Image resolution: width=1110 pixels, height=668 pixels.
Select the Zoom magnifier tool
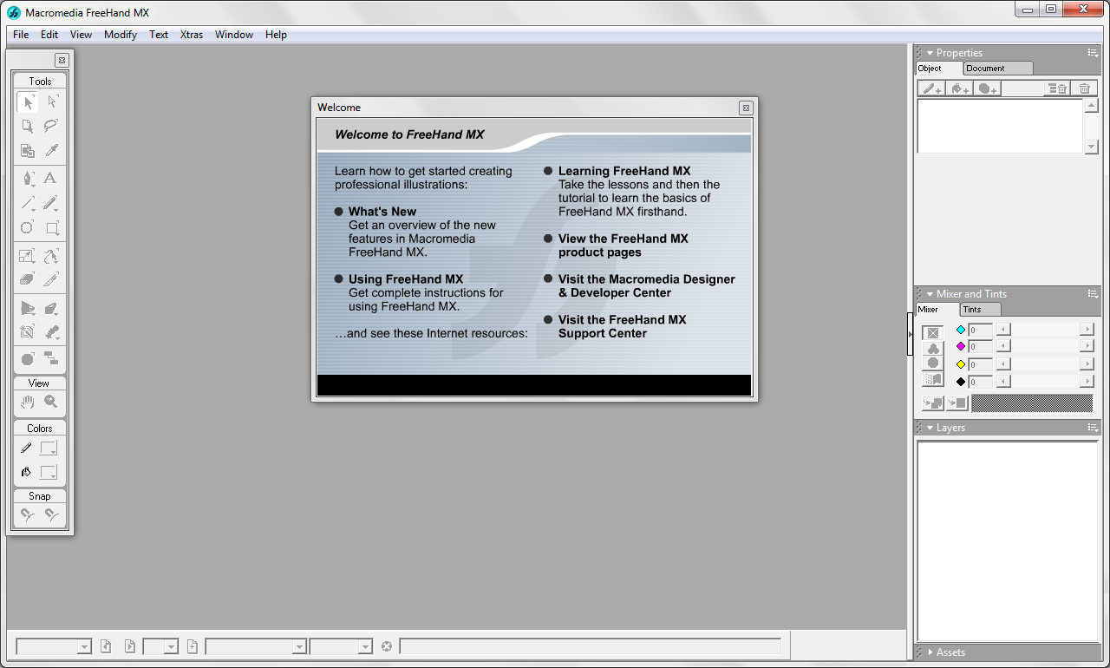point(52,402)
